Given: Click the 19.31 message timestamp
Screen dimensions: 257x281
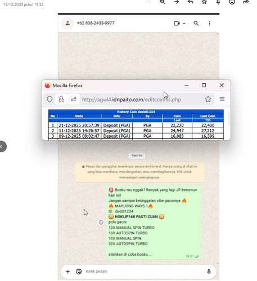Looking at the screenshot, I should [x=190, y=256].
